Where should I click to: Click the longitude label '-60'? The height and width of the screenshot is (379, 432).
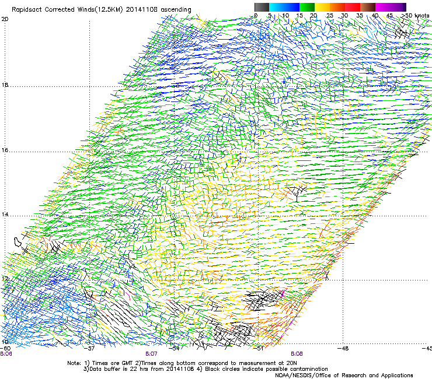coord(5,349)
